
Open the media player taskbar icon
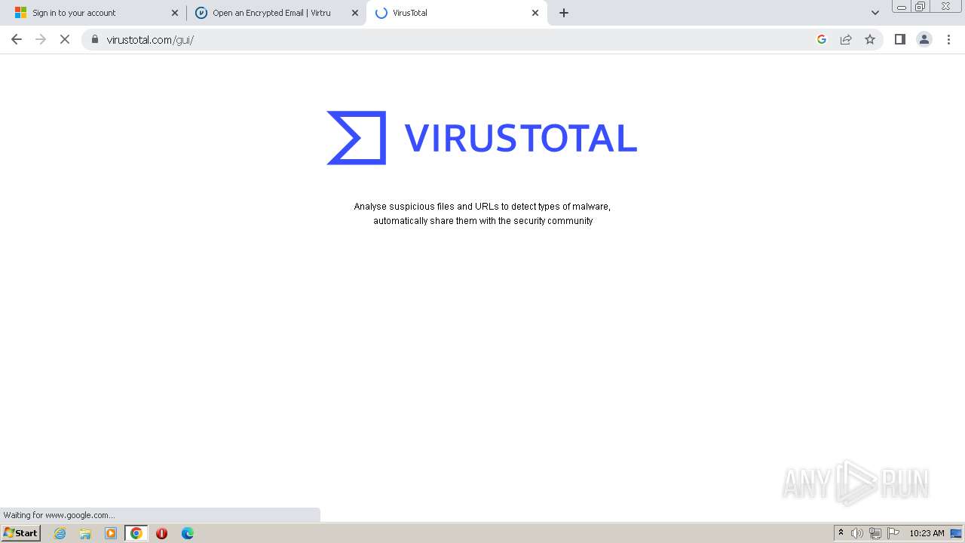pos(111,533)
